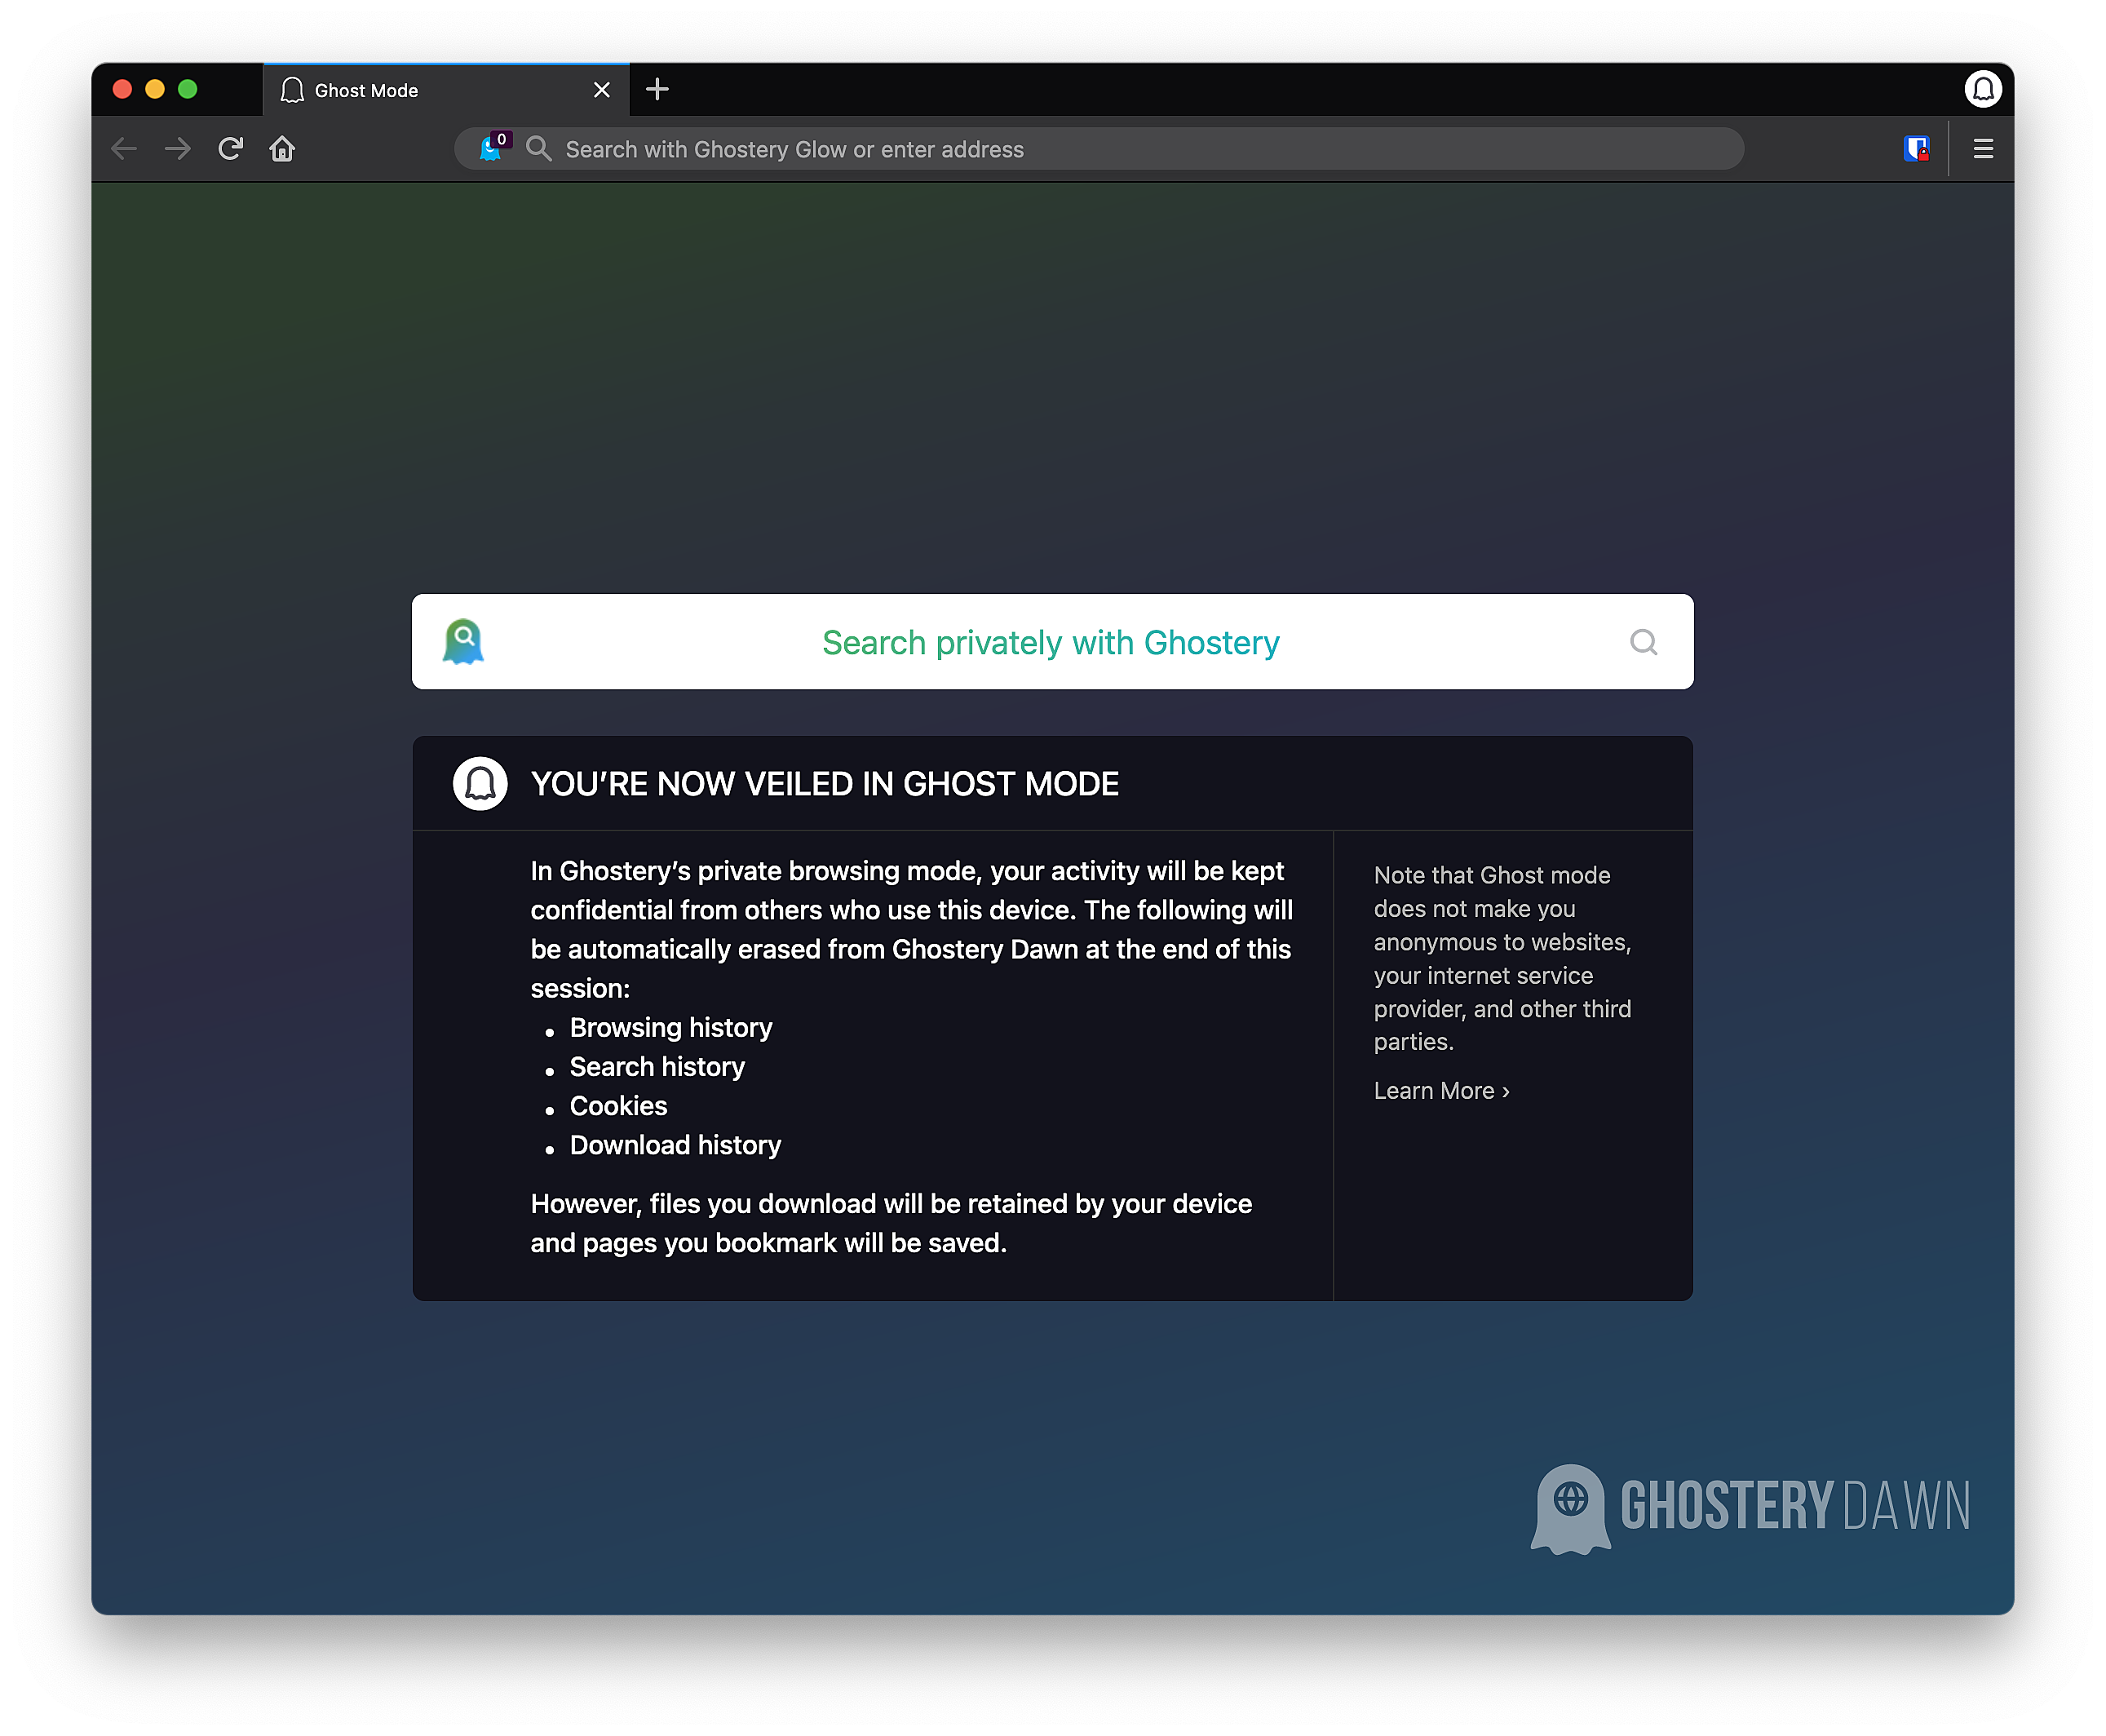Click the back navigation arrow

[124, 149]
